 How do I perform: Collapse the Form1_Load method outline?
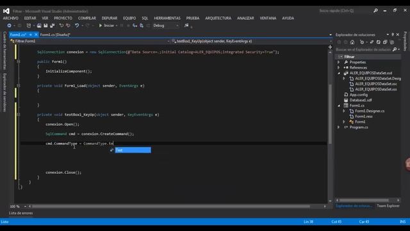click(x=19, y=85)
